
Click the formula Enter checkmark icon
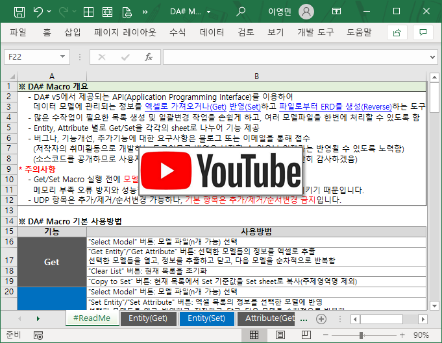coord(125,57)
